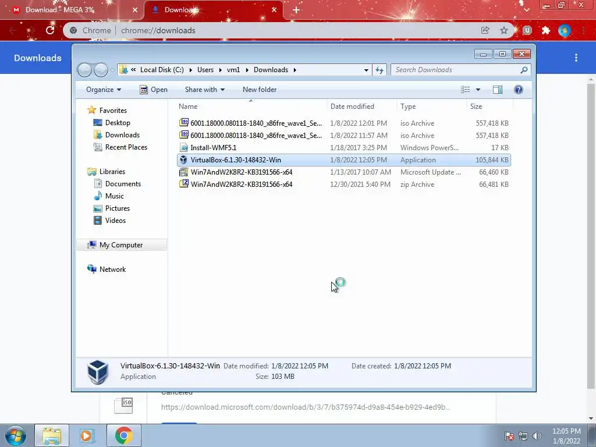Create a New folder
The width and height of the screenshot is (596, 447).
260,90
